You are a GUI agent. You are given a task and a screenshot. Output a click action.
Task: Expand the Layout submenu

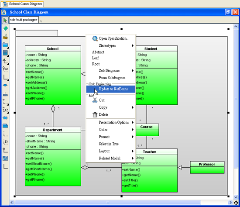coord(111,151)
